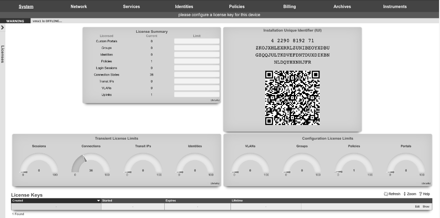Click the WARNING status label
Screen dimensions: 440x218
tap(15, 21)
